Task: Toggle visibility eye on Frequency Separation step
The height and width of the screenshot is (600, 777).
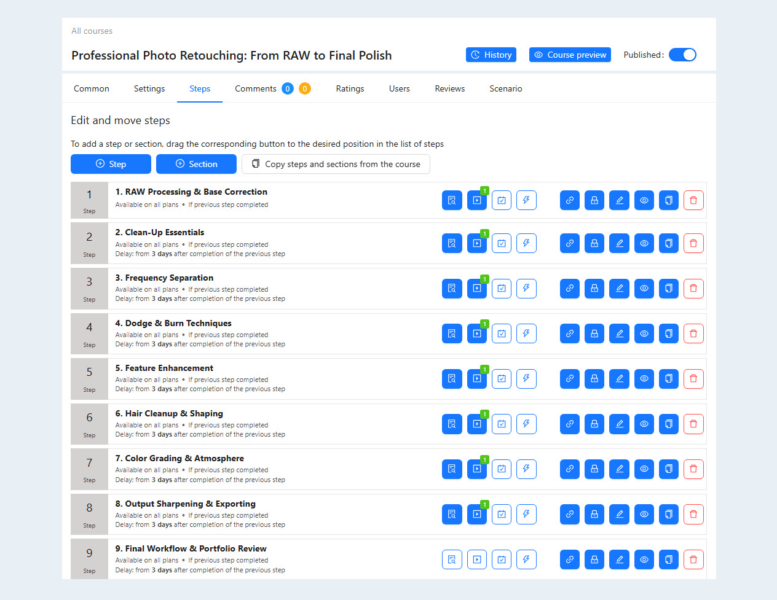Action: pos(644,288)
